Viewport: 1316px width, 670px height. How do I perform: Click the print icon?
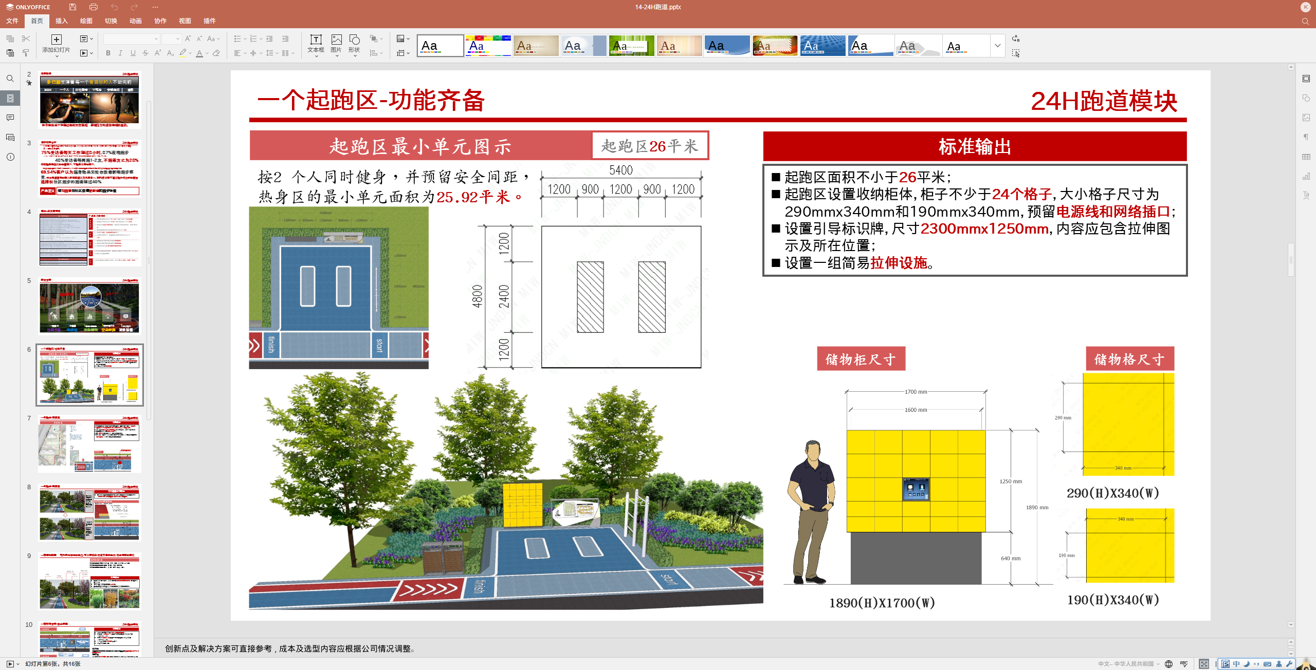(x=93, y=7)
